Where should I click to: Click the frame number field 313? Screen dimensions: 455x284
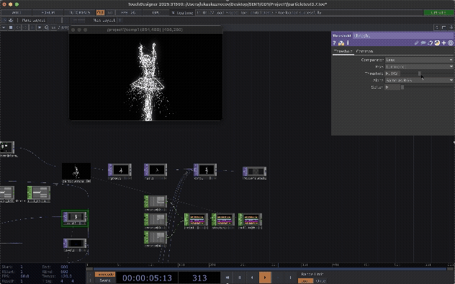(199, 278)
